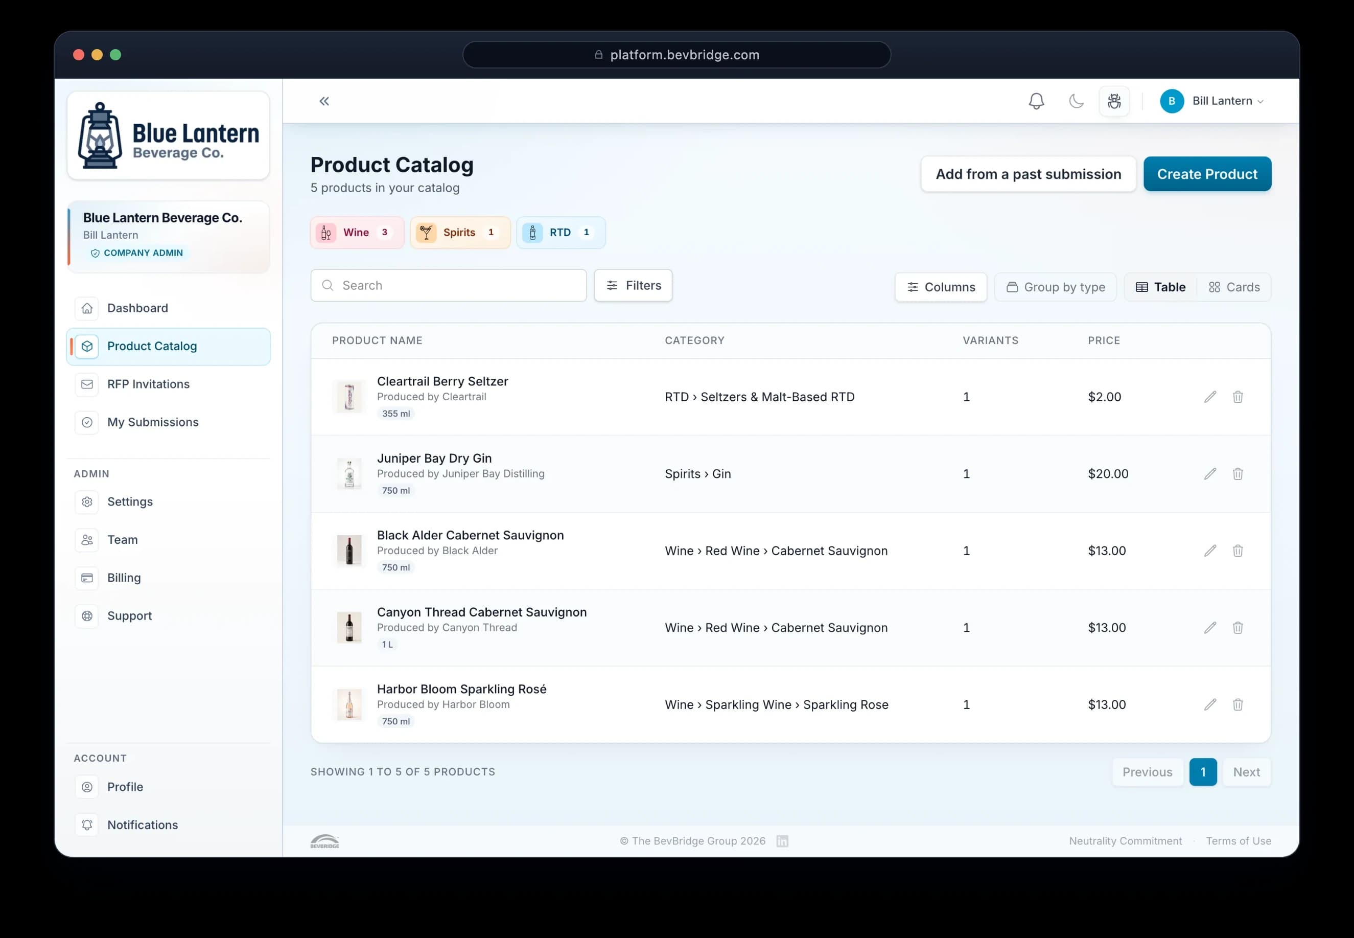Click the RTD › Seltzers & Malt-Based RTD category
The image size is (1354, 938).
(x=759, y=397)
